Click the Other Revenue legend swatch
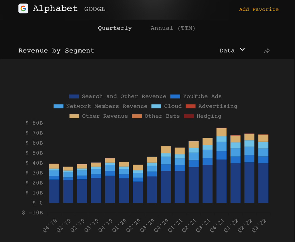 click(74, 116)
